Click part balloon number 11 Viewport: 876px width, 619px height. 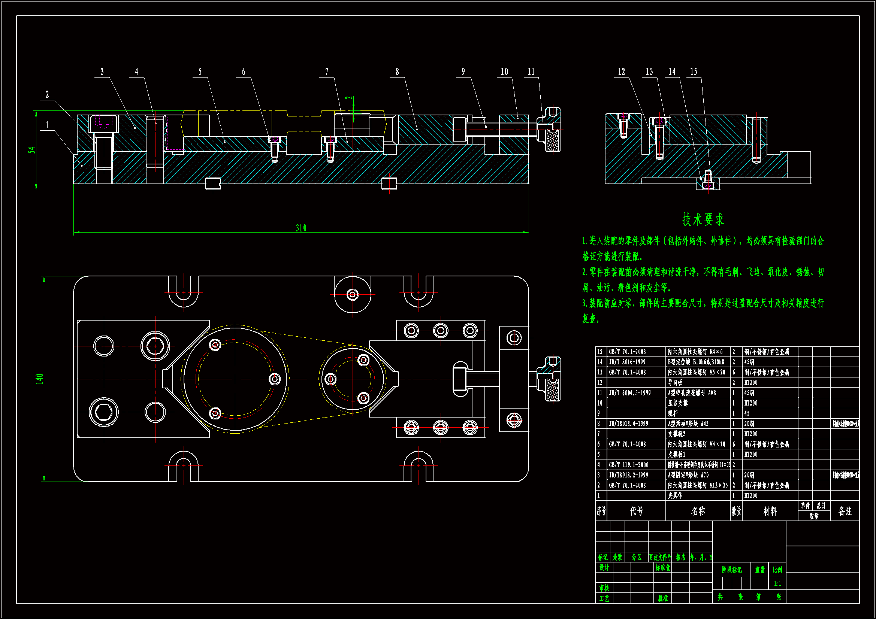[x=531, y=72]
